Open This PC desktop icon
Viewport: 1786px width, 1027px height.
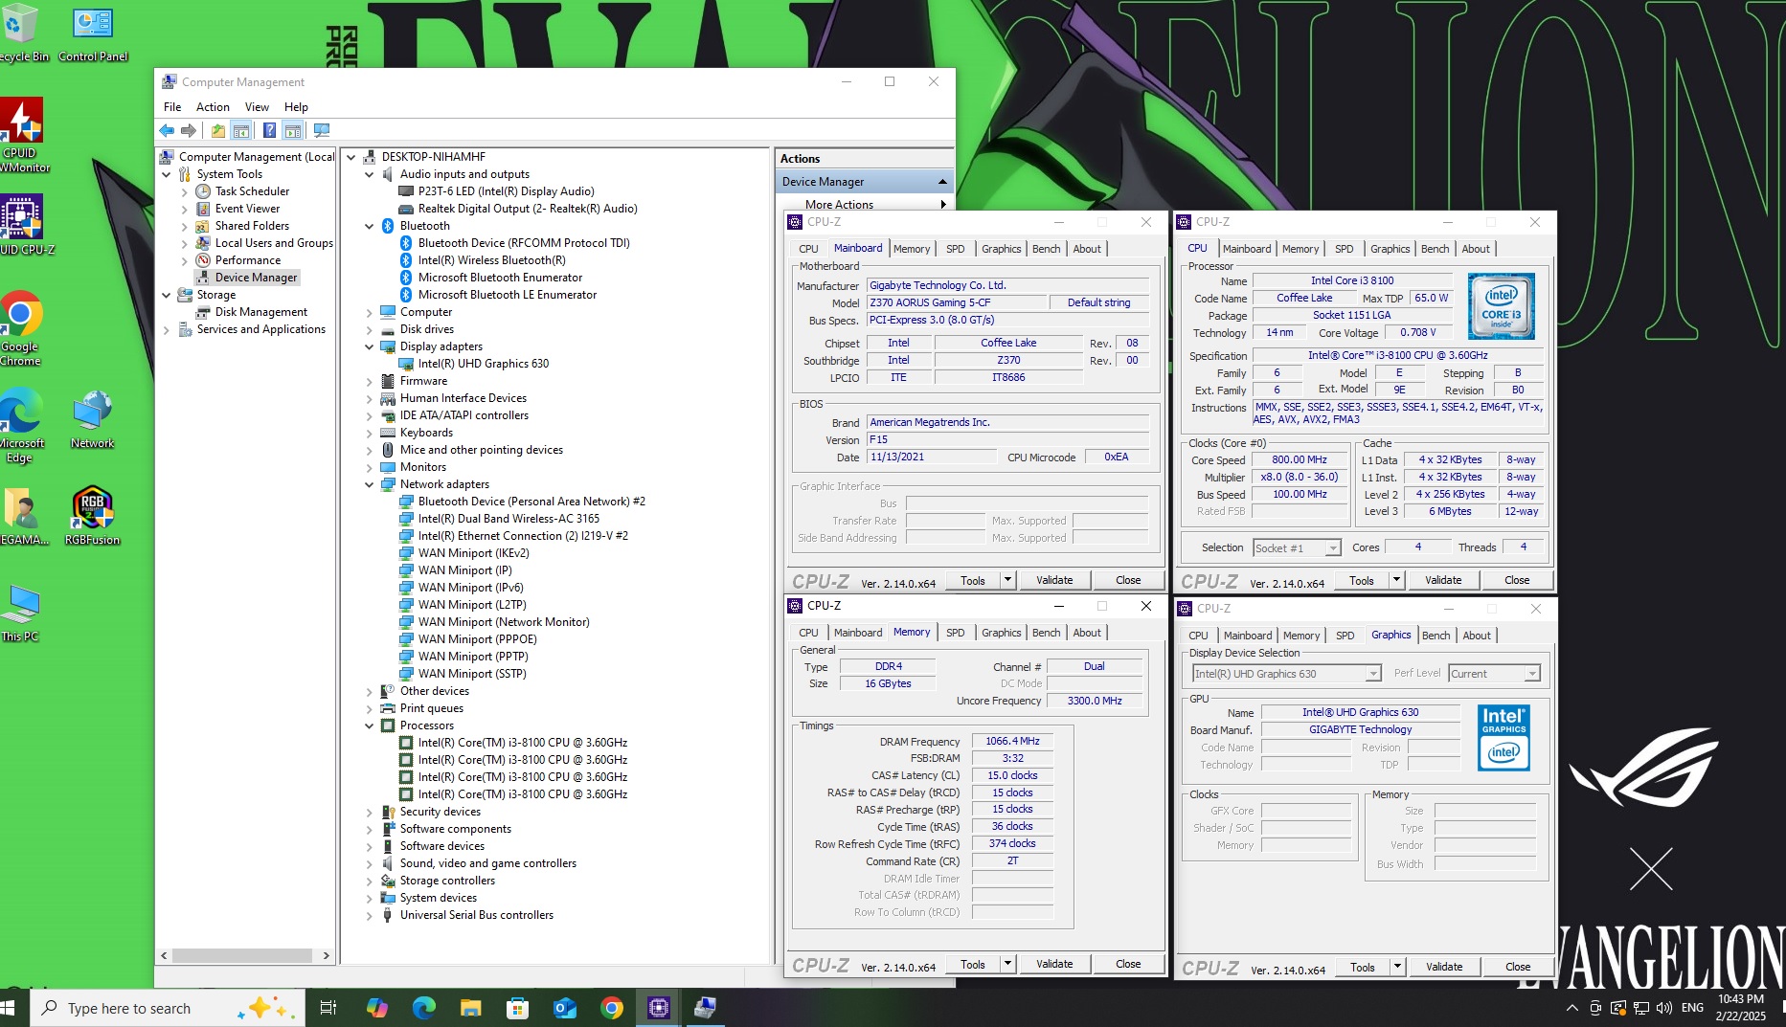click(20, 613)
